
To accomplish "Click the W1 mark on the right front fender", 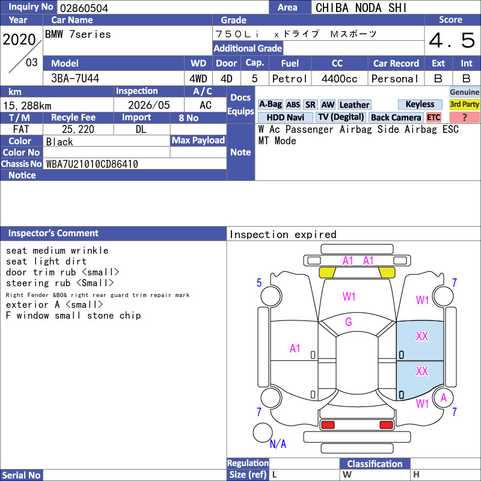I will pos(422,300).
